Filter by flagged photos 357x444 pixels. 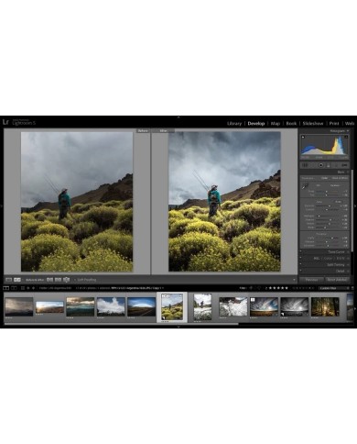click(251, 288)
